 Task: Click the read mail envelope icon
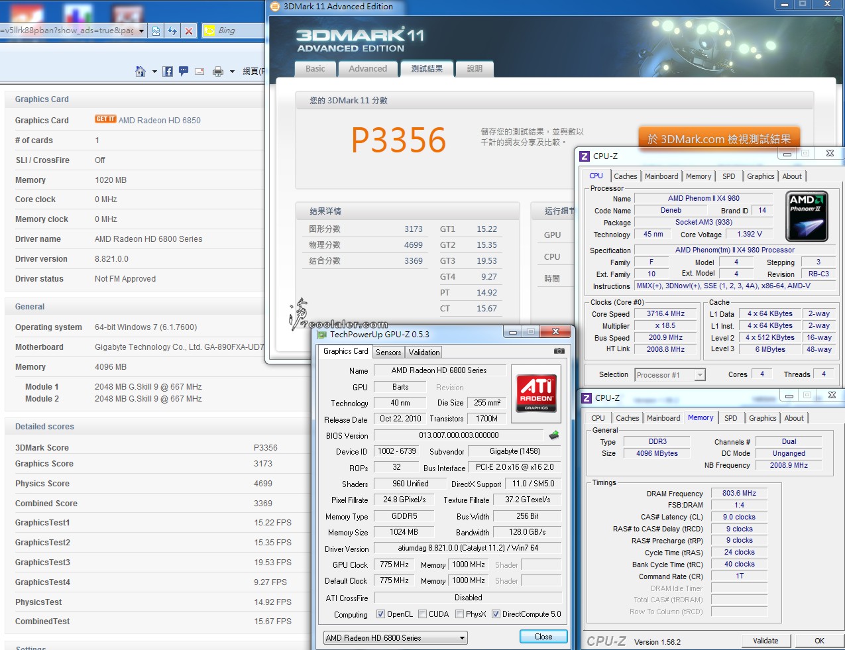point(199,71)
